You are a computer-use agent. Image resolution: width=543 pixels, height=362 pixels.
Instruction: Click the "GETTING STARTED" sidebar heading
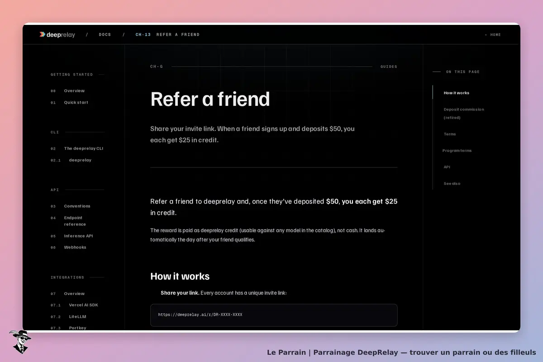click(x=71, y=75)
